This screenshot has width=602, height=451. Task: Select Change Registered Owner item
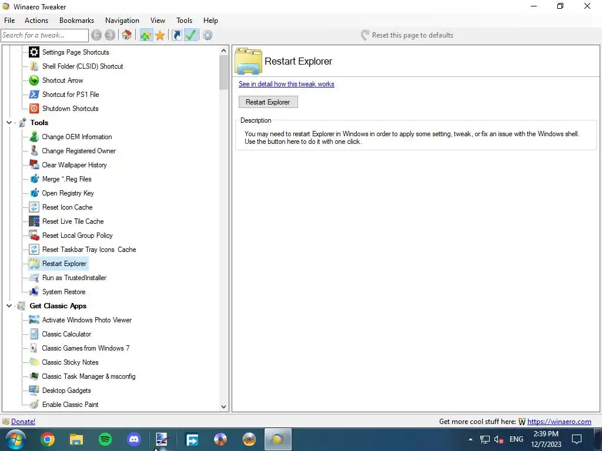(x=79, y=151)
